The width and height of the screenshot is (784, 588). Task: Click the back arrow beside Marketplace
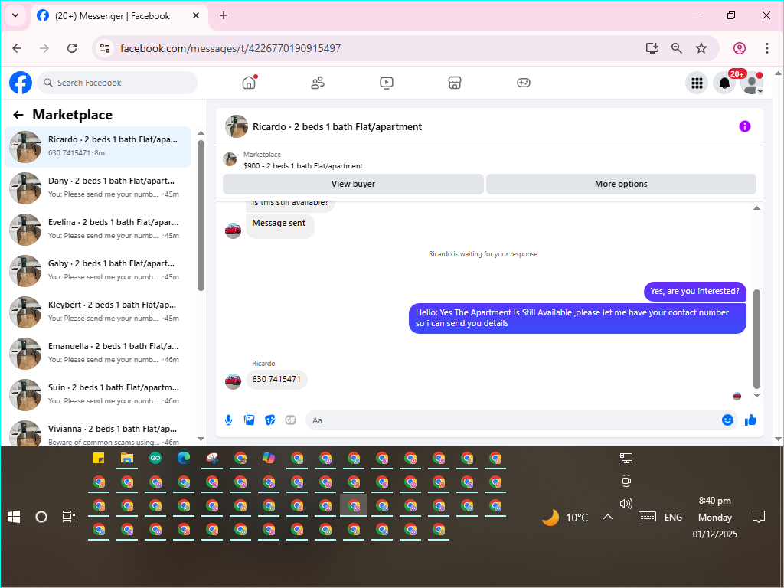pos(18,115)
